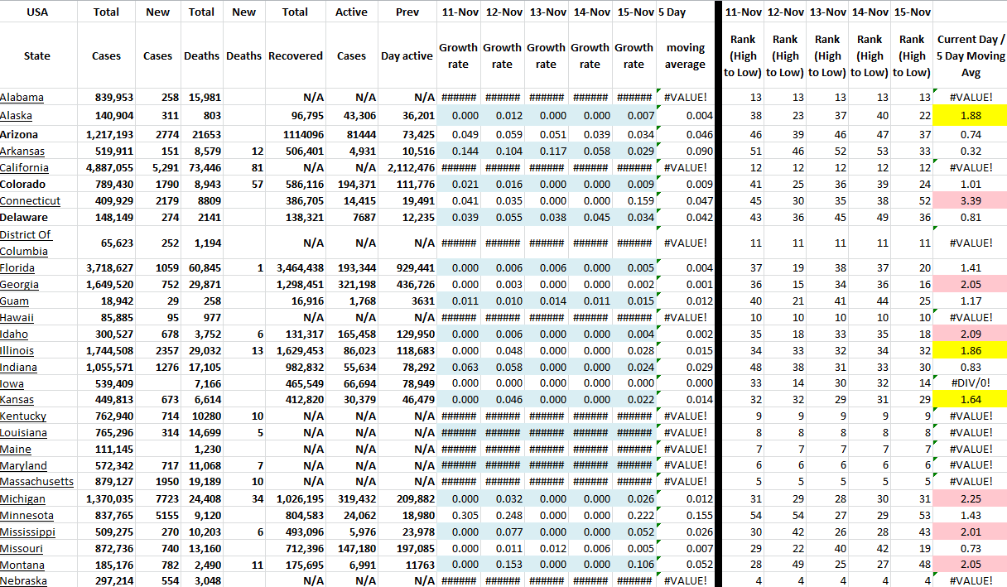Select the 5 Day moving average header
The image size is (1007, 587).
[x=685, y=55]
